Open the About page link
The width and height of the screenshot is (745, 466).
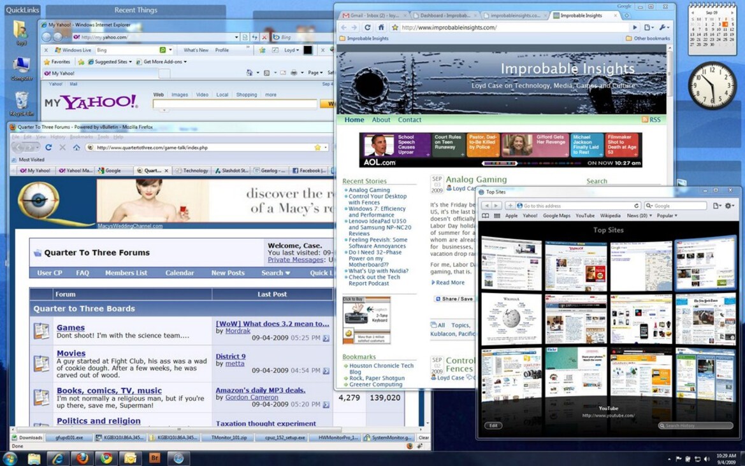click(x=381, y=120)
